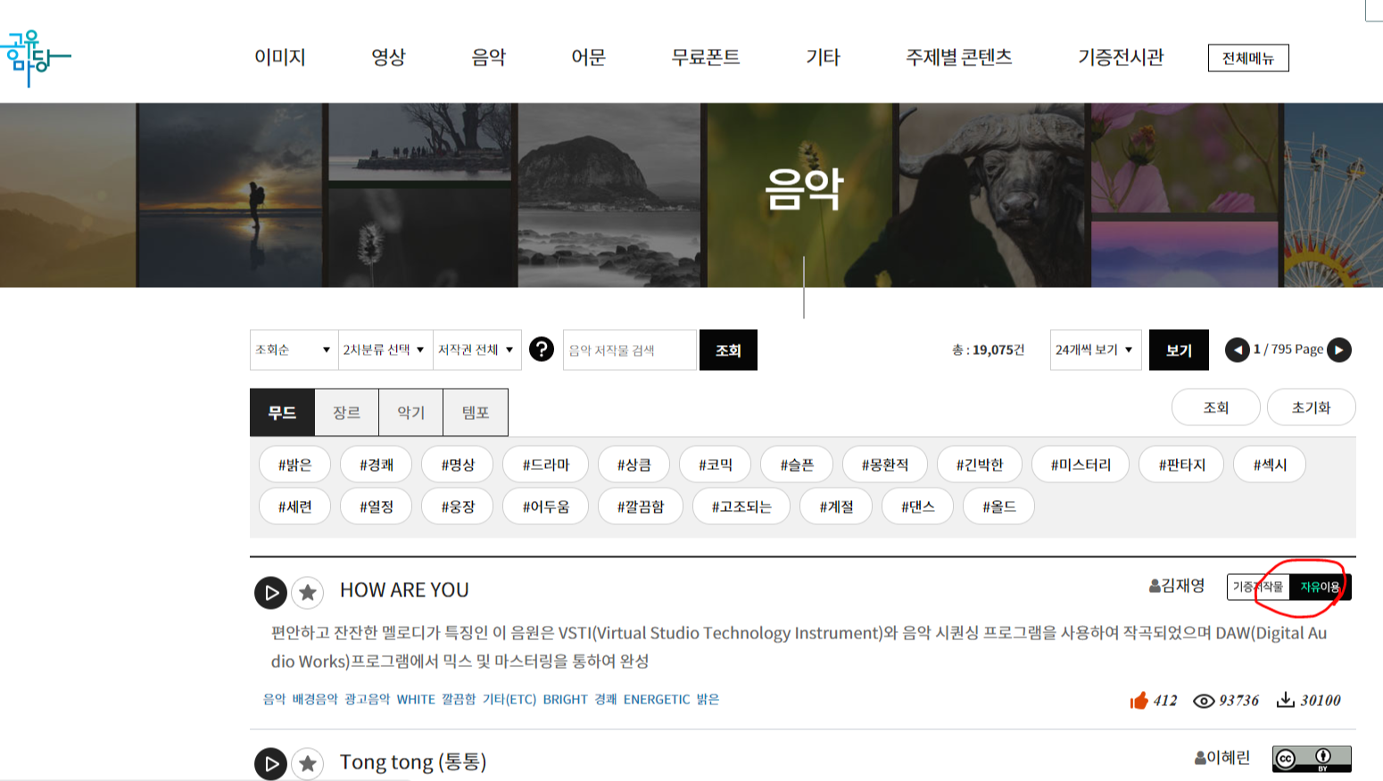
Task: Select the #계절 tag
Action: tap(836, 506)
